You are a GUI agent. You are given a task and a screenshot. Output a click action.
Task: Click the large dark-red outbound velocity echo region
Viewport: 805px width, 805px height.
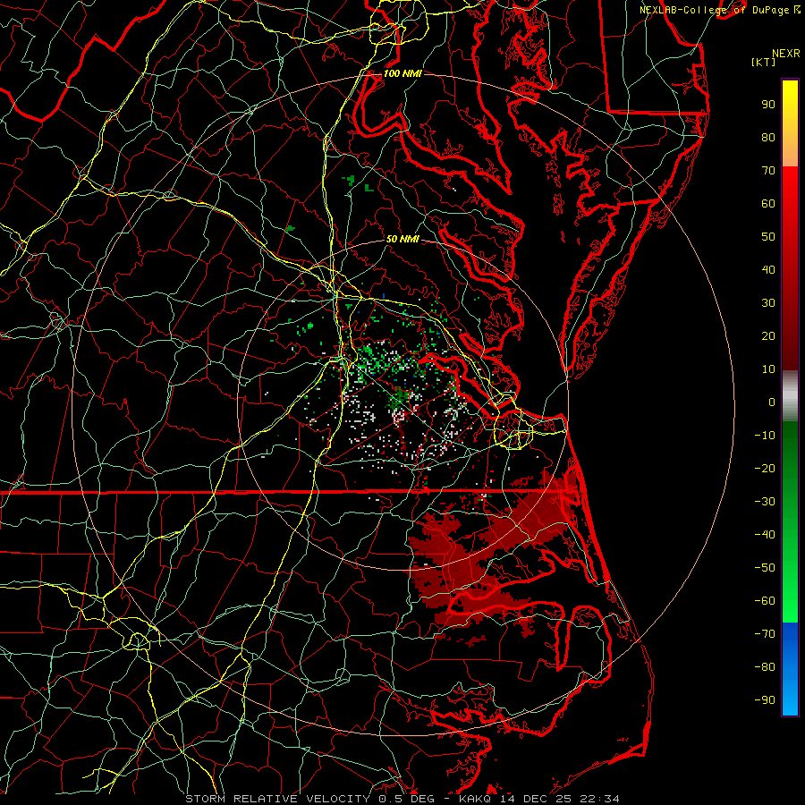coord(493,555)
